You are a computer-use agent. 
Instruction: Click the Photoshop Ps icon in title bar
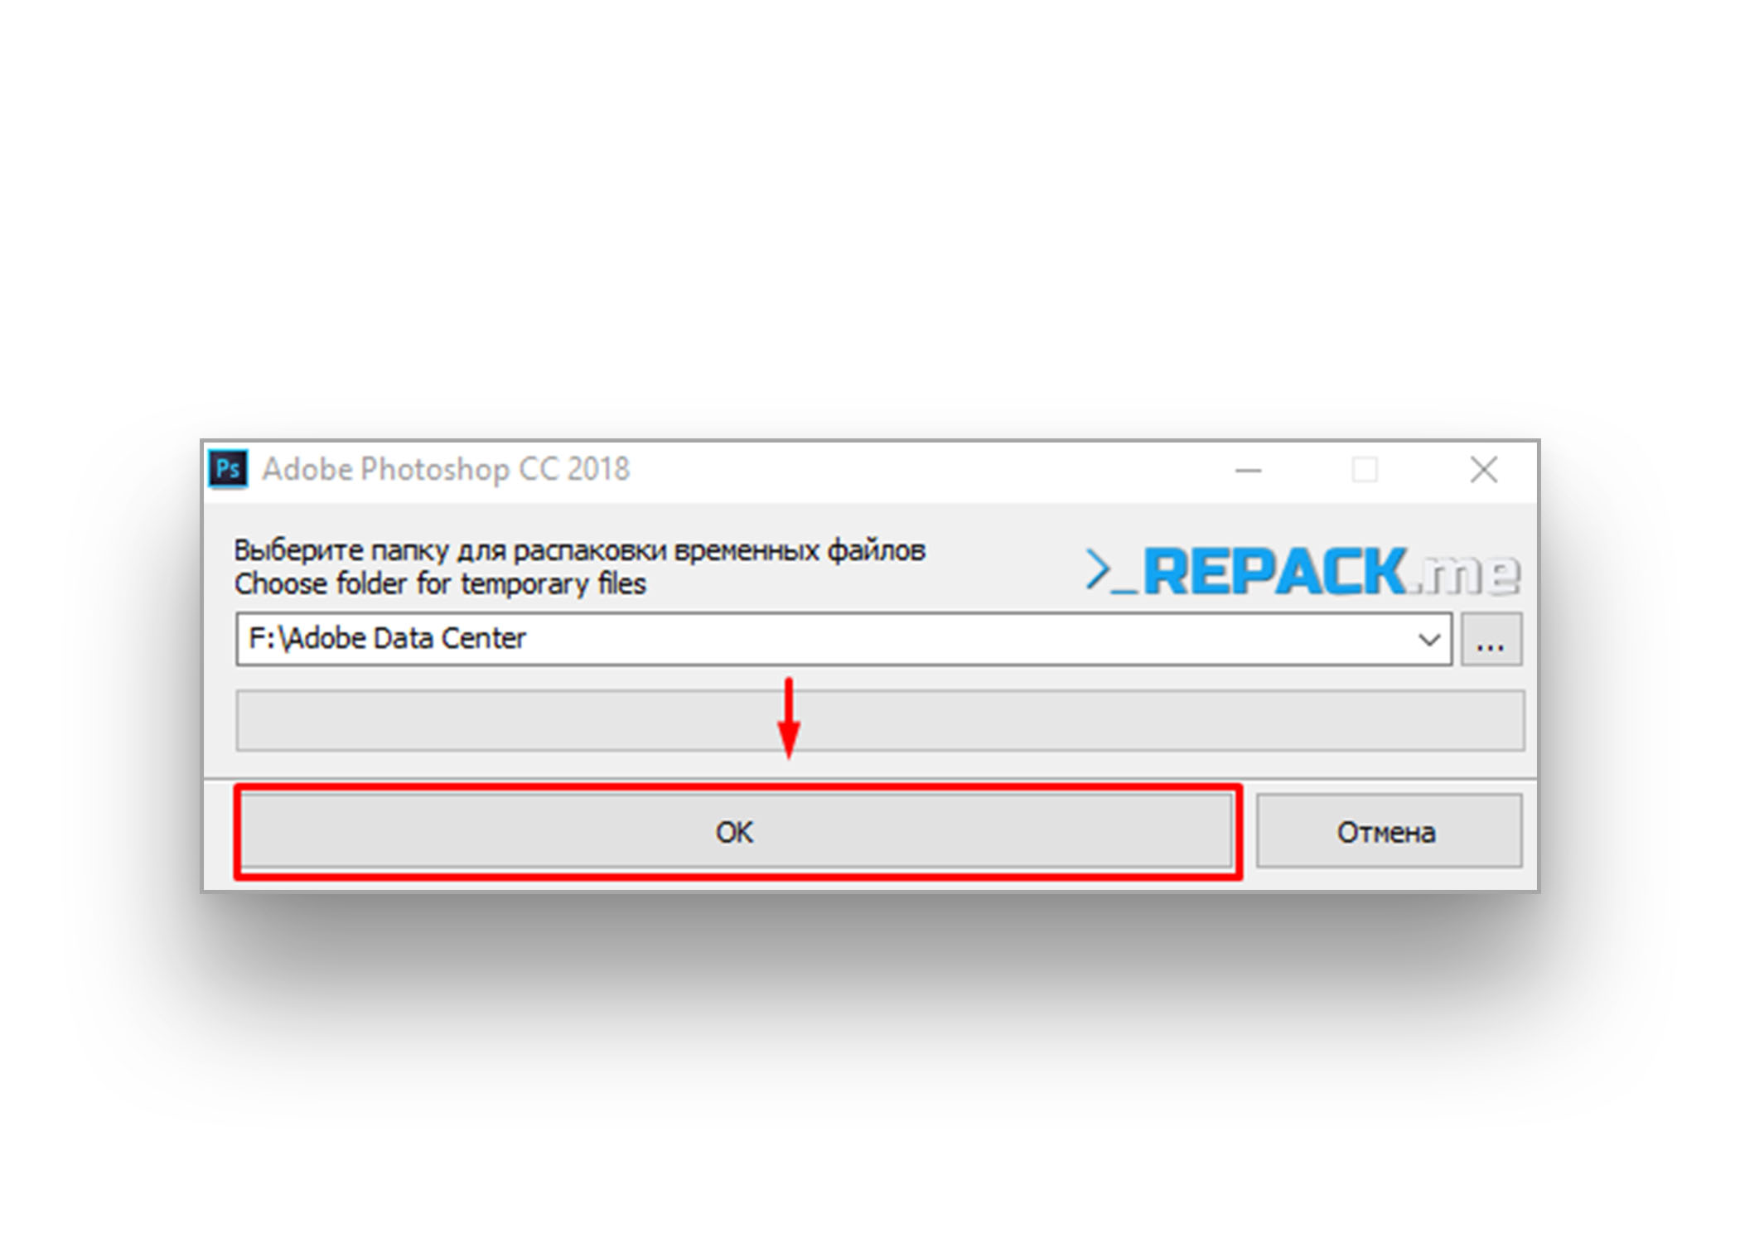click(x=228, y=470)
